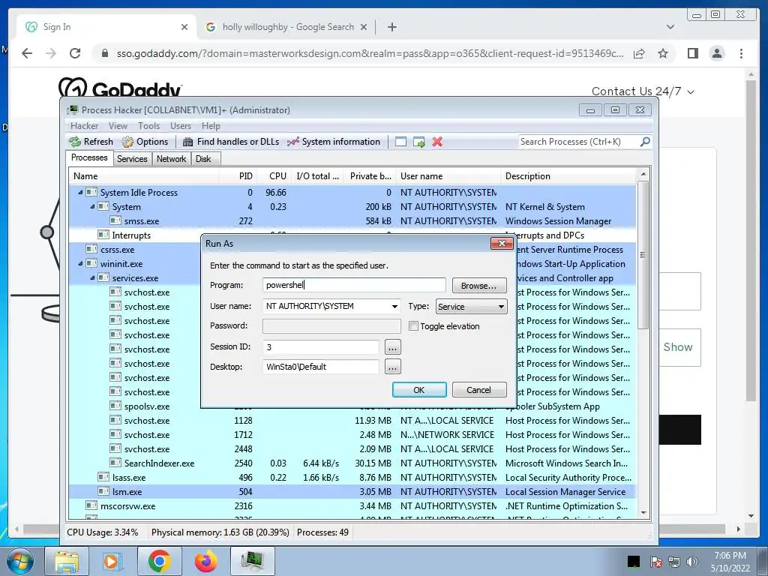Open a new Chrome tab
This screenshot has height=576, width=768.
[391, 27]
